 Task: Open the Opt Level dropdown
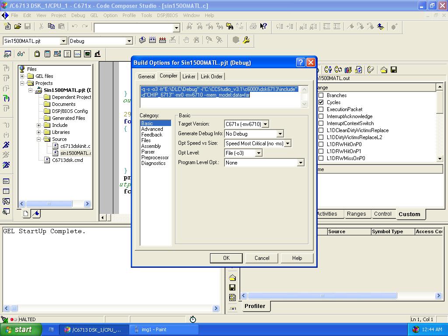pos(259,153)
